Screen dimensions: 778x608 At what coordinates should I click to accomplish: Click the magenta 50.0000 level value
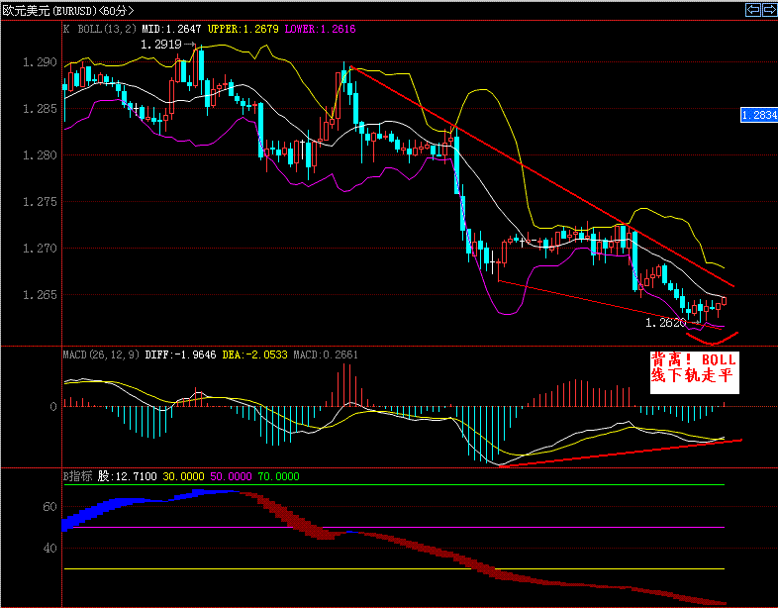pyautogui.click(x=231, y=476)
